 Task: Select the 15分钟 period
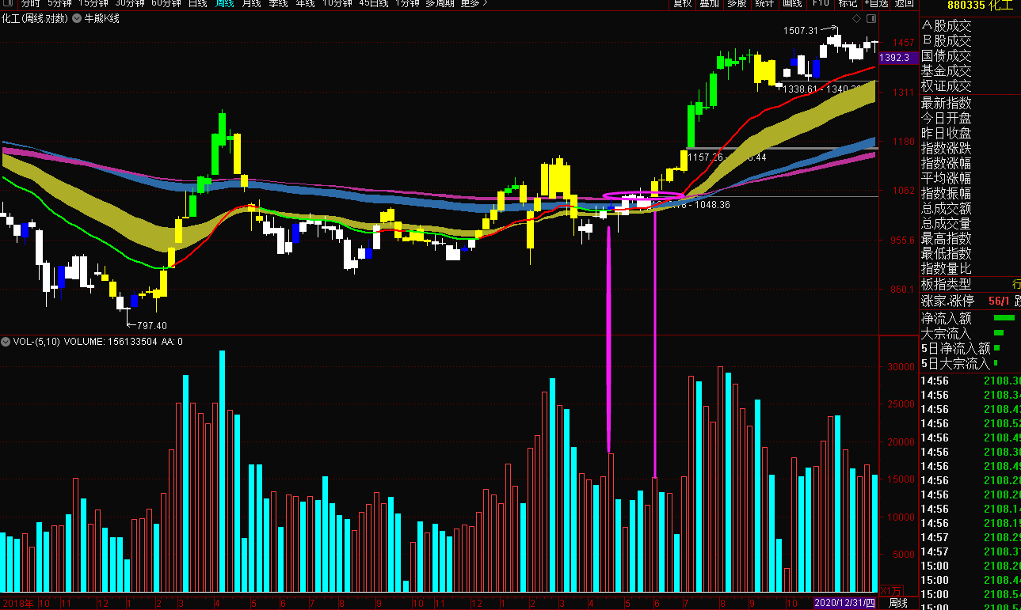click(x=93, y=3)
